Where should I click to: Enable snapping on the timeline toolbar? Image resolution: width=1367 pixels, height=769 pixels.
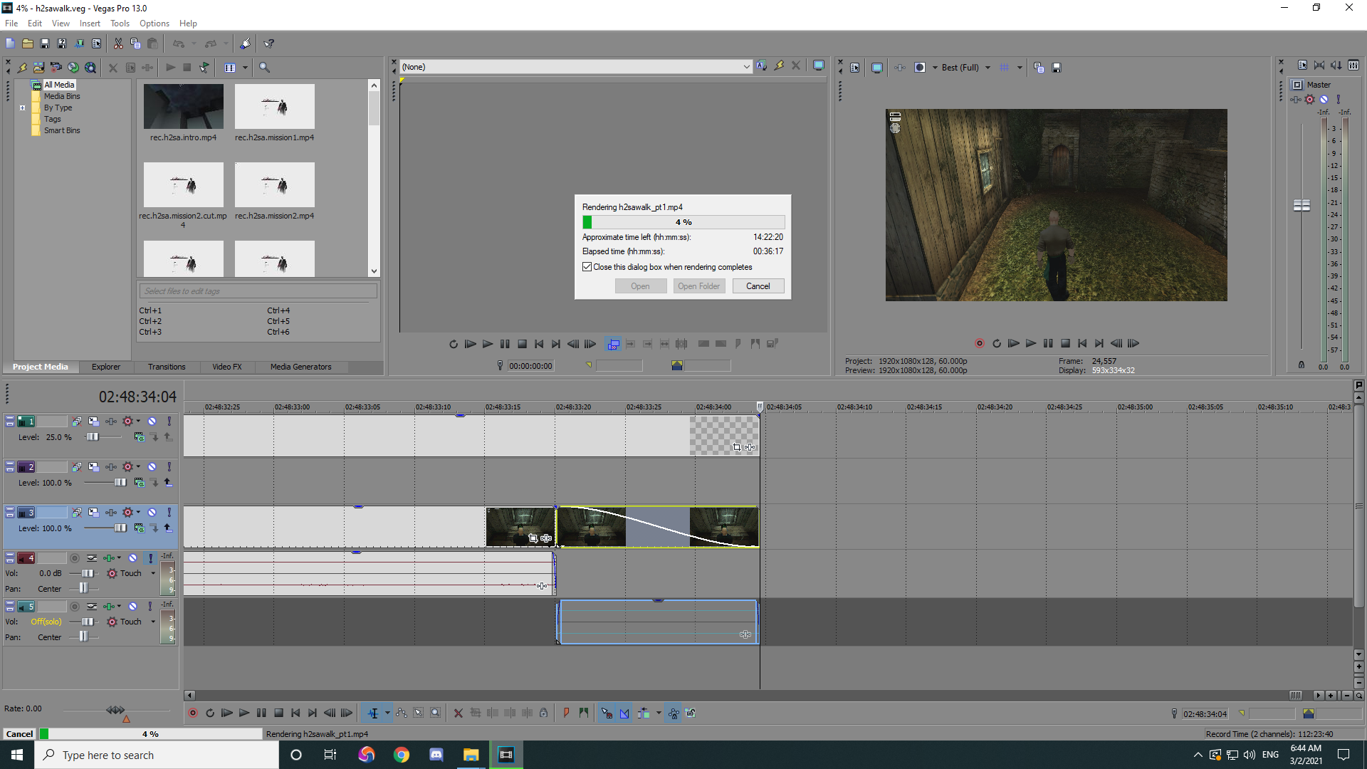click(x=607, y=713)
